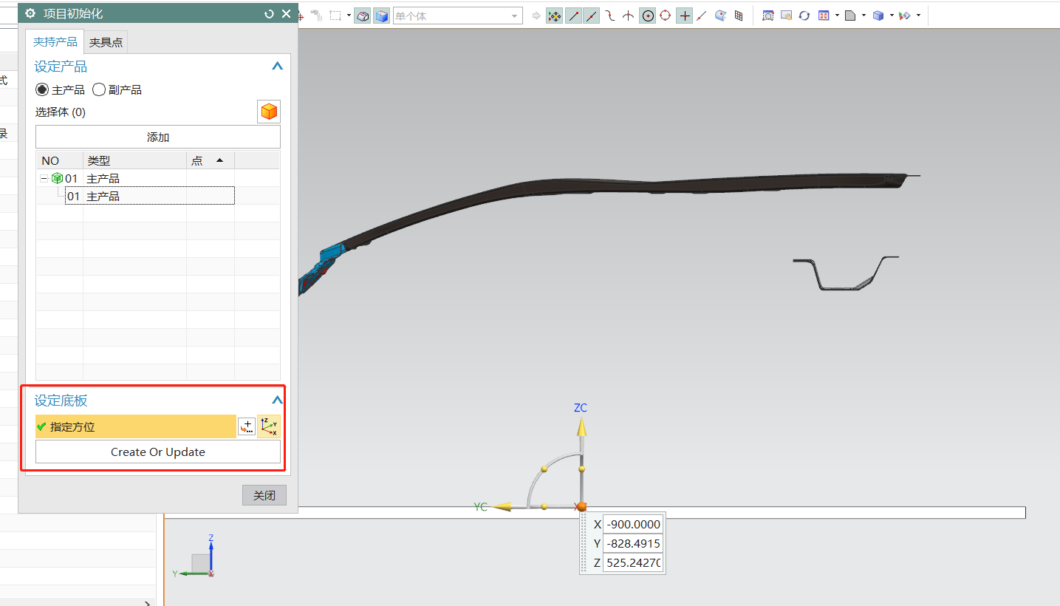1060x606 pixels.
Task: Click the gear icon in 项目初始化 title bar
Action: [x=30, y=13]
